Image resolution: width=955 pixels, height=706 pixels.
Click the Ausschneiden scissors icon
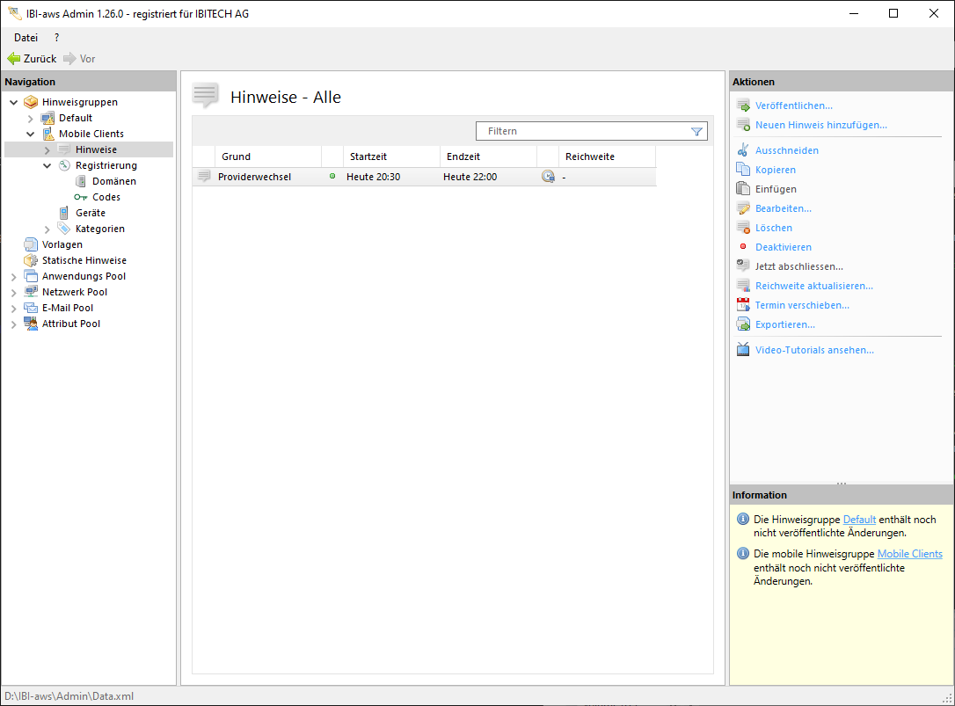tap(743, 150)
